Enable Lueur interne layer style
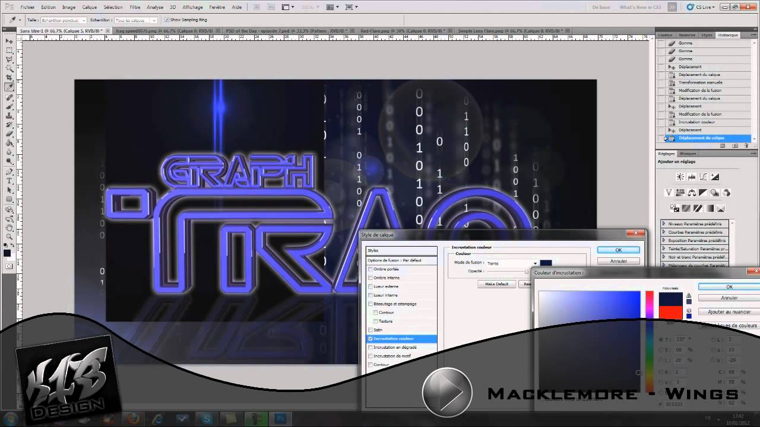Viewport: 760px width, 427px height. coord(370,295)
